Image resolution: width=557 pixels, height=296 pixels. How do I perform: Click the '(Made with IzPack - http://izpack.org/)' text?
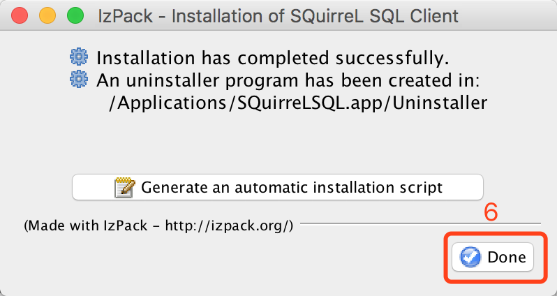[158, 225]
